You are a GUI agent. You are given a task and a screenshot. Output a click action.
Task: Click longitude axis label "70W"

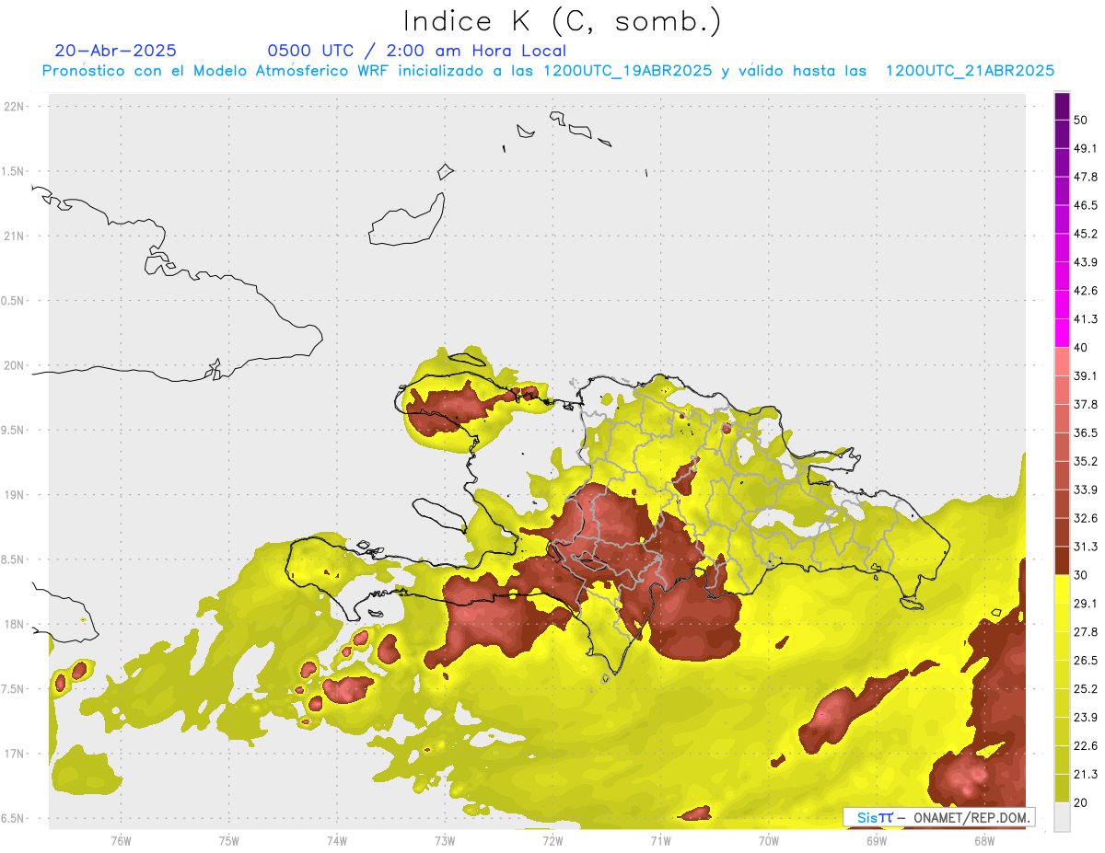769,840
